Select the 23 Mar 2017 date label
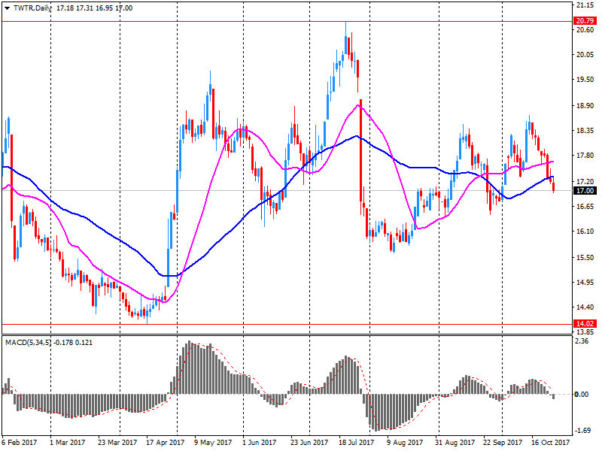 (x=117, y=442)
